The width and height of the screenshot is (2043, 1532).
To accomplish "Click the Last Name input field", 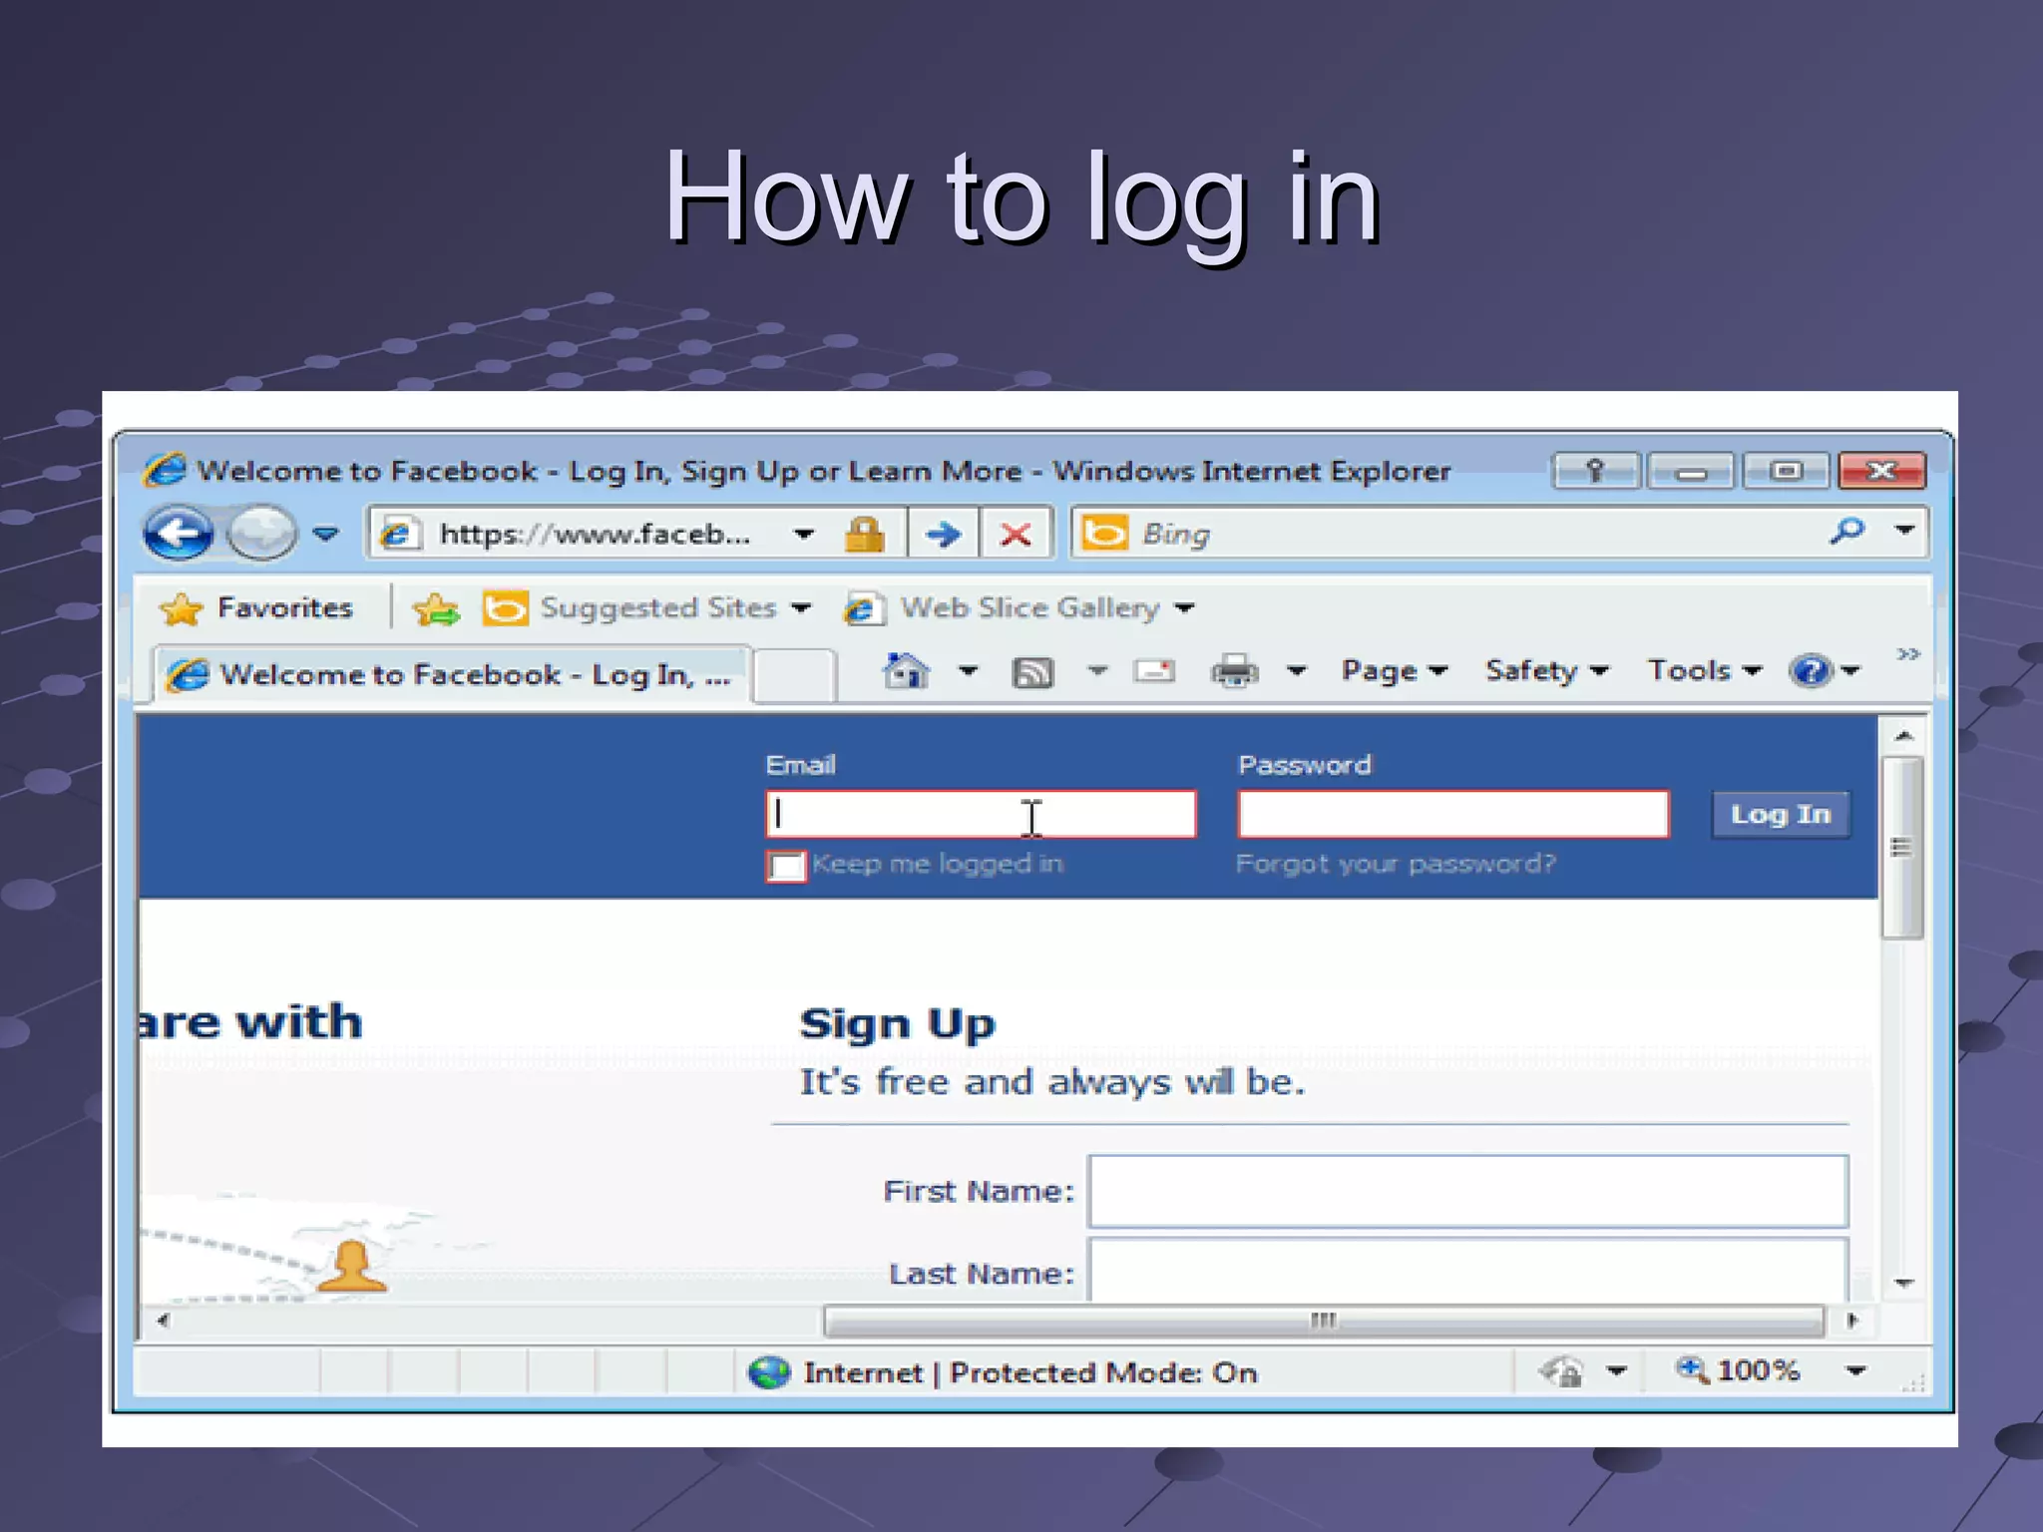I will pos(1467,1271).
